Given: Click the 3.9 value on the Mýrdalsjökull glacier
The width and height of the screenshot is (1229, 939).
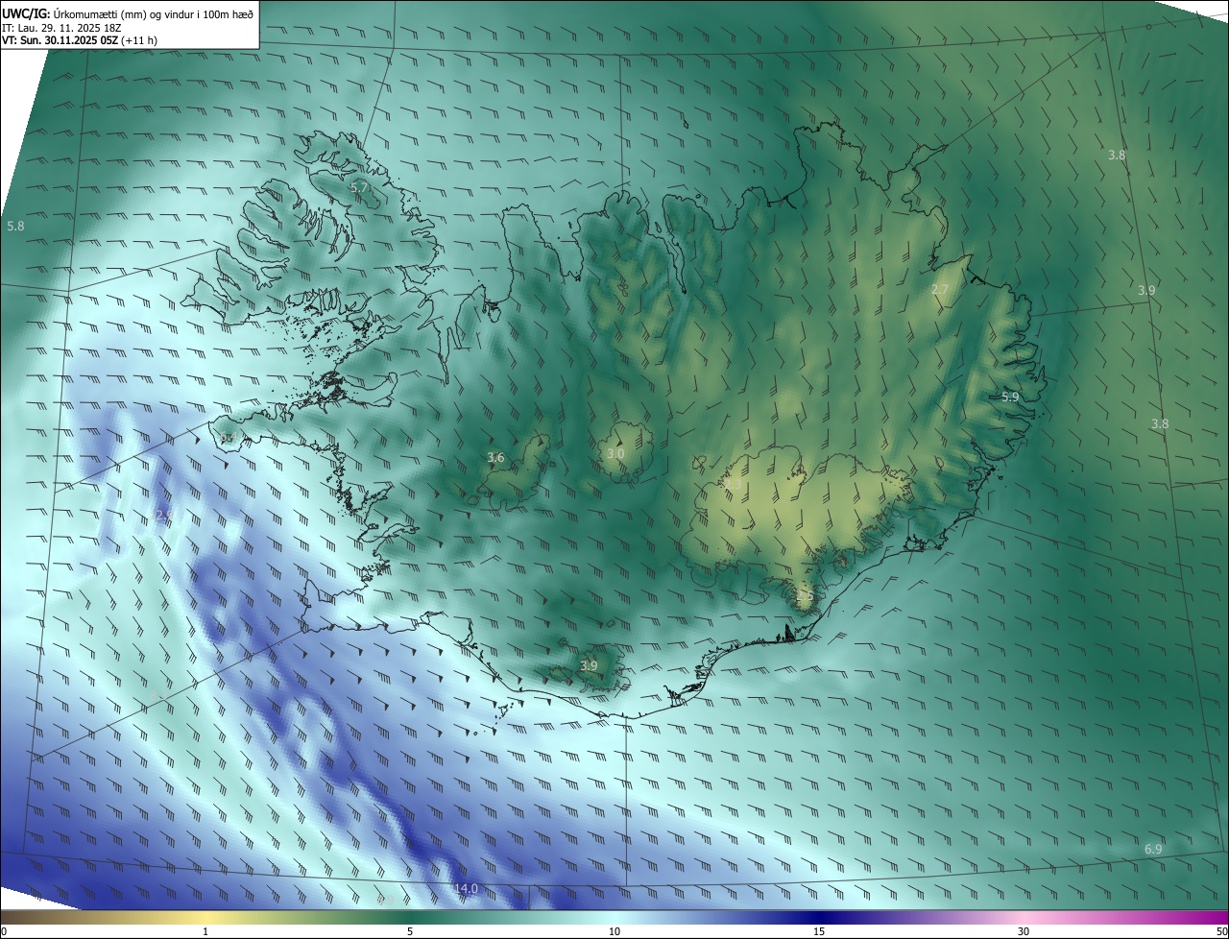Looking at the screenshot, I should 589,665.
